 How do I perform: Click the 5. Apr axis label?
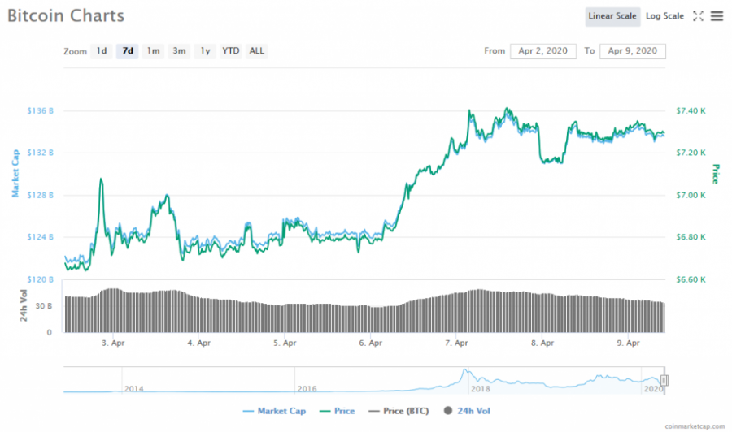coord(285,343)
